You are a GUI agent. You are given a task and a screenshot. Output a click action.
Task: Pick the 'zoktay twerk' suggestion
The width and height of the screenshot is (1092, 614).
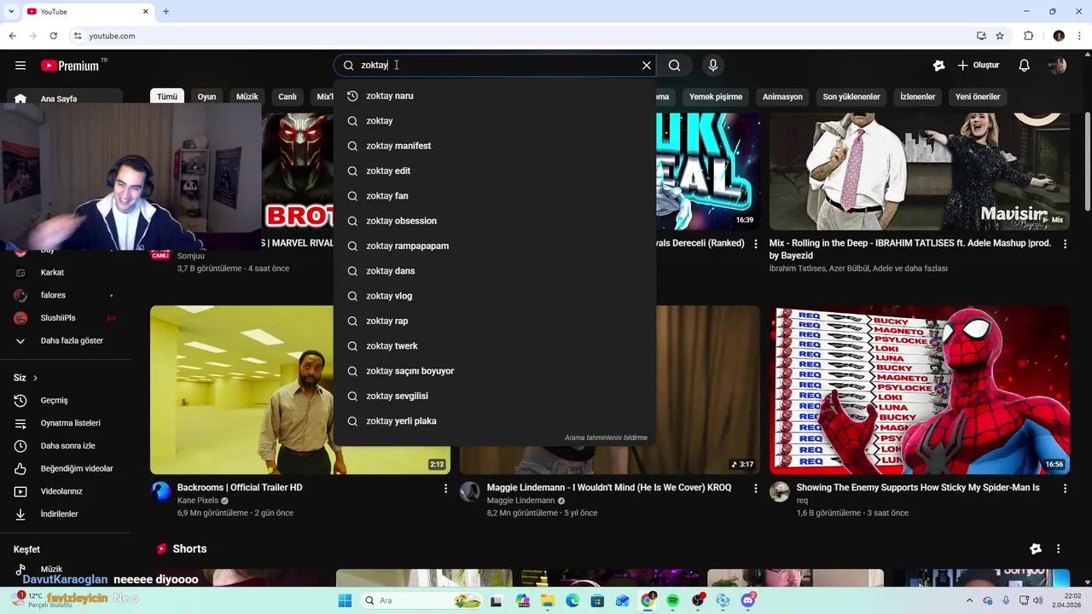click(495, 346)
